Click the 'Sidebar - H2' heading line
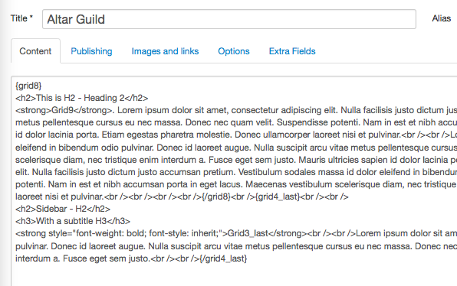The height and width of the screenshot is (286, 457). click(x=63, y=209)
